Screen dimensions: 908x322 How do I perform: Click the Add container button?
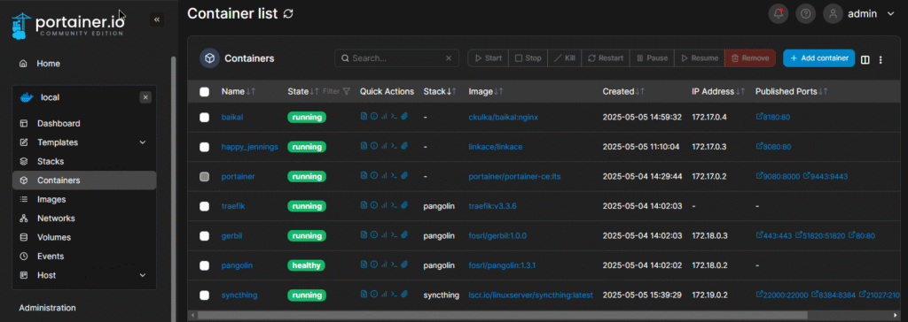pyautogui.click(x=818, y=58)
